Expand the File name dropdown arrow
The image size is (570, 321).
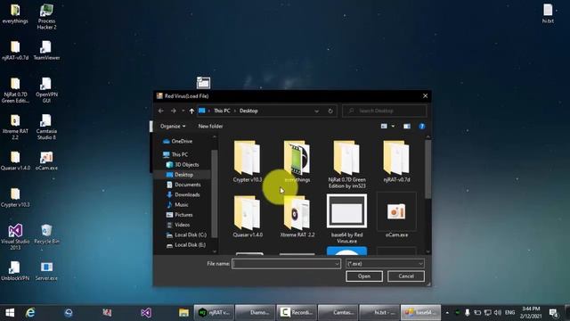[337, 264]
